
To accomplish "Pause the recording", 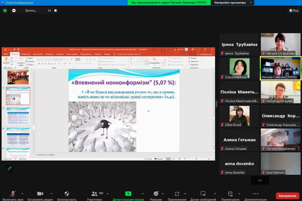I will point(49,10).
